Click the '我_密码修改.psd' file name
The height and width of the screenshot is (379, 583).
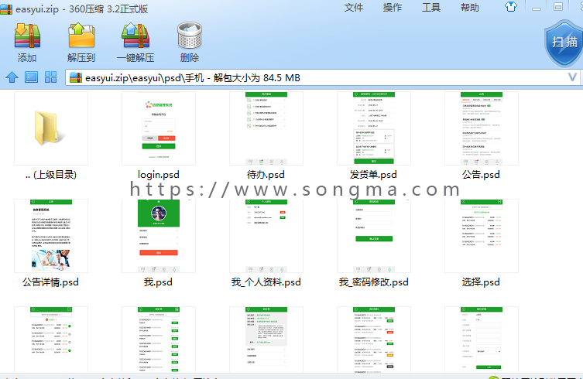pyautogui.click(x=374, y=282)
